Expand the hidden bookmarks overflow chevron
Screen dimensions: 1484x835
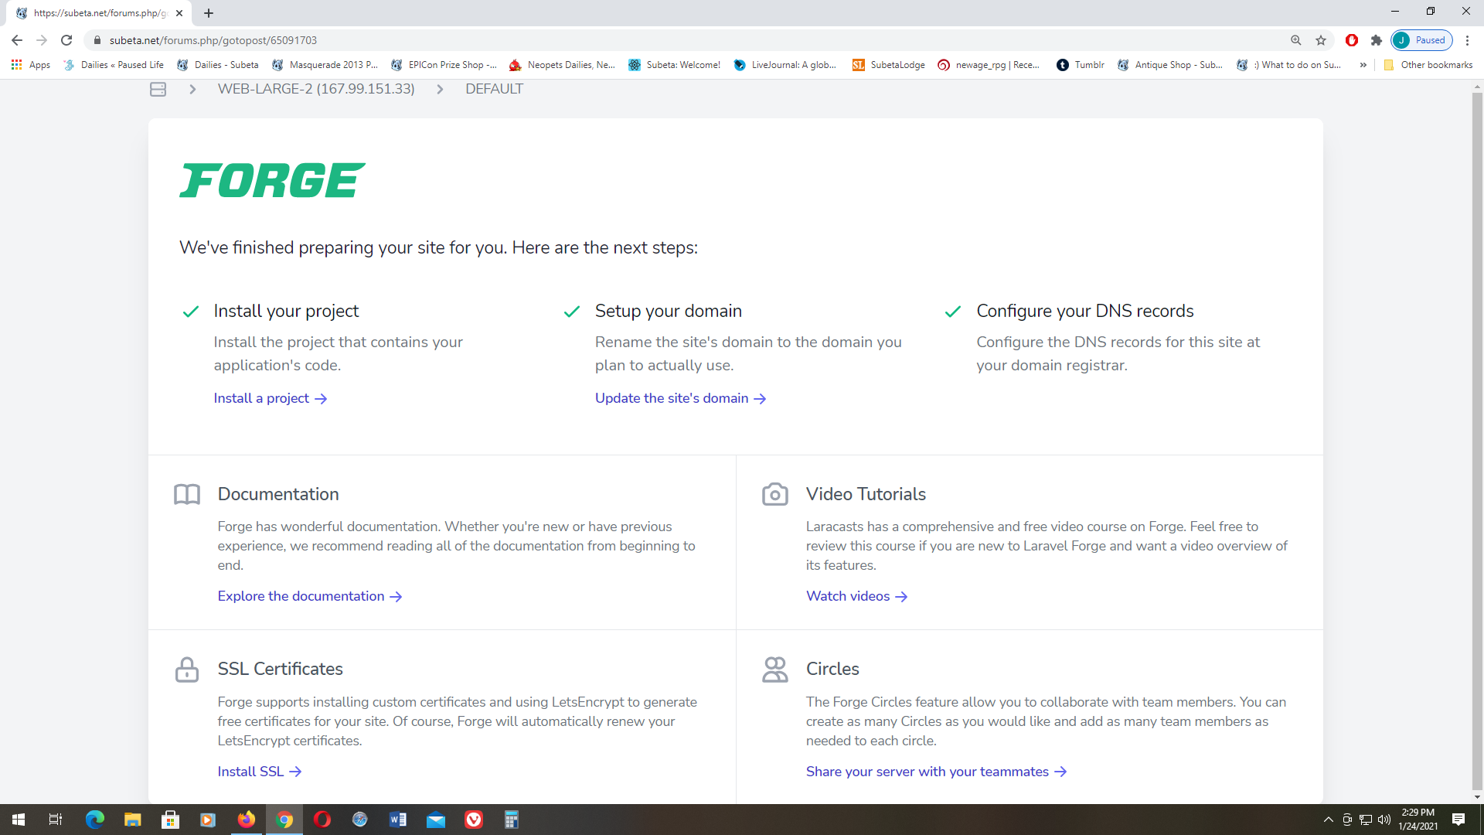1363,65
